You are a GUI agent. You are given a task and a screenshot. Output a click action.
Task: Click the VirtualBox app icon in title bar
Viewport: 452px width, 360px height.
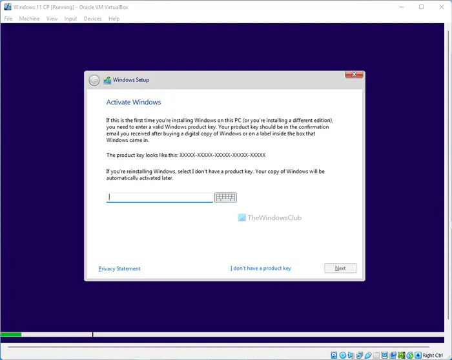pos(8,7)
